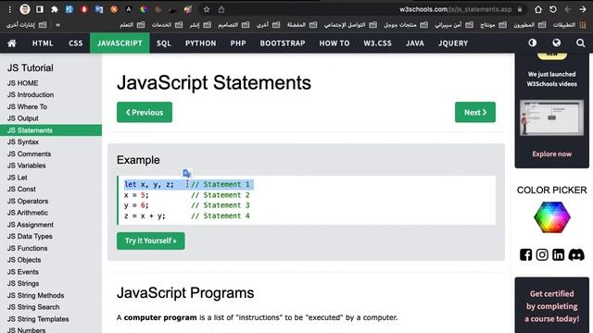593x333 pixels.
Task: Switch to the HTML tutorial tab
Action: 43,43
